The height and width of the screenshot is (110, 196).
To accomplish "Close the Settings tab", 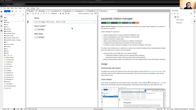I will click(48, 11).
